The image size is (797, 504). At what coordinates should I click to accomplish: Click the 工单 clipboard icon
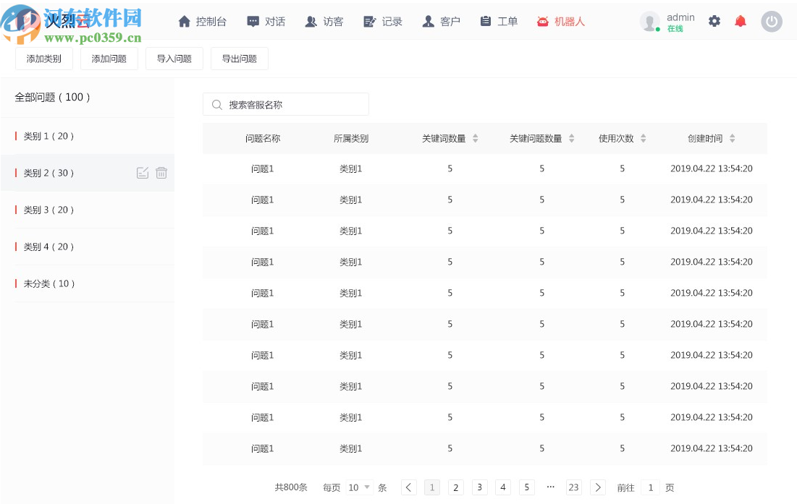coord(486,21)
